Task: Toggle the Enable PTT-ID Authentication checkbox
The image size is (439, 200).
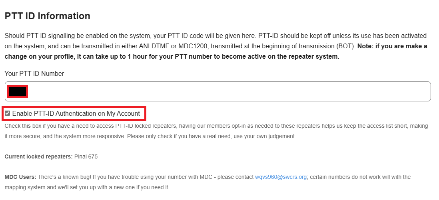Action: click(8, 113)
